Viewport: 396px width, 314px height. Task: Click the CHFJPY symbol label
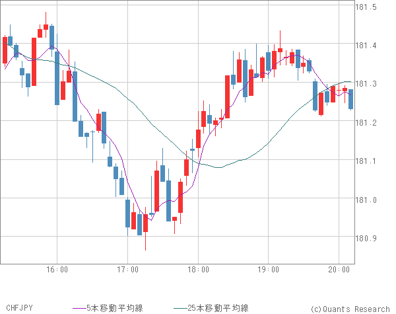point(19,308)
